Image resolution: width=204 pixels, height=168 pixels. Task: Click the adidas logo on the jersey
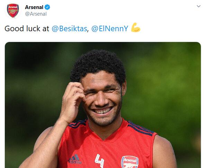74,159
